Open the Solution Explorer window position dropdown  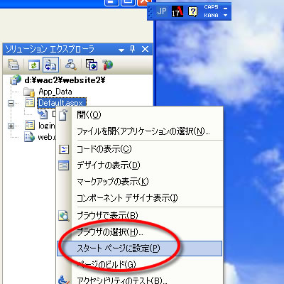[x=121, y=50]
